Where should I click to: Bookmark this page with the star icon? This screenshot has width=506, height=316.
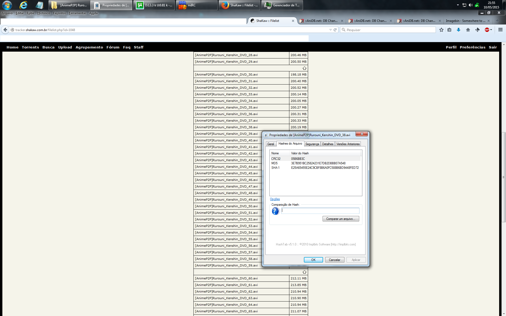(441, 30)
